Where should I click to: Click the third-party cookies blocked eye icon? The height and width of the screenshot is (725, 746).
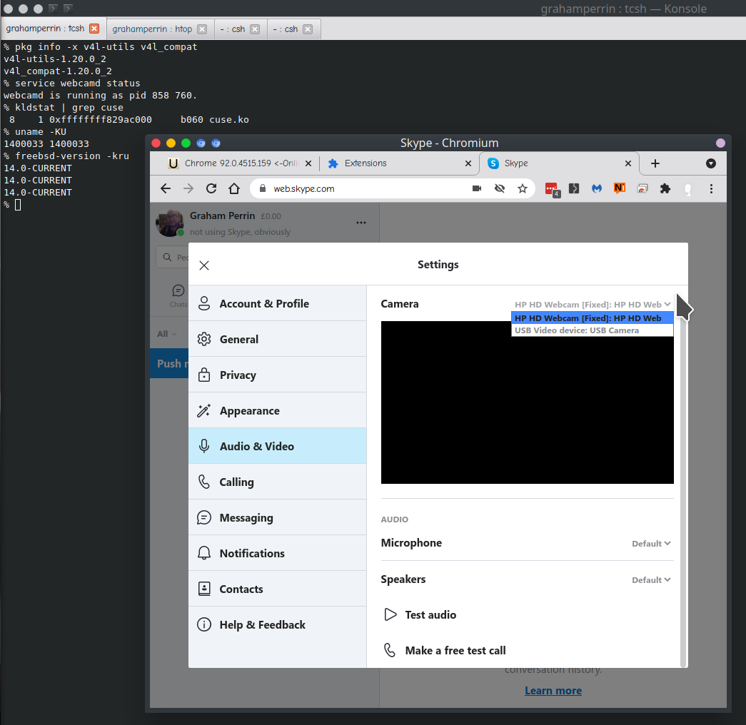tap(500, 188)
